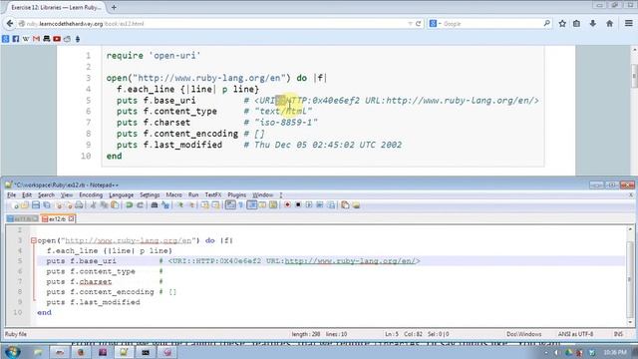The height and width of the screenshot is (359, 638).
Task: Open the TextFX menu in Notepad++
Action: [212, 195]
